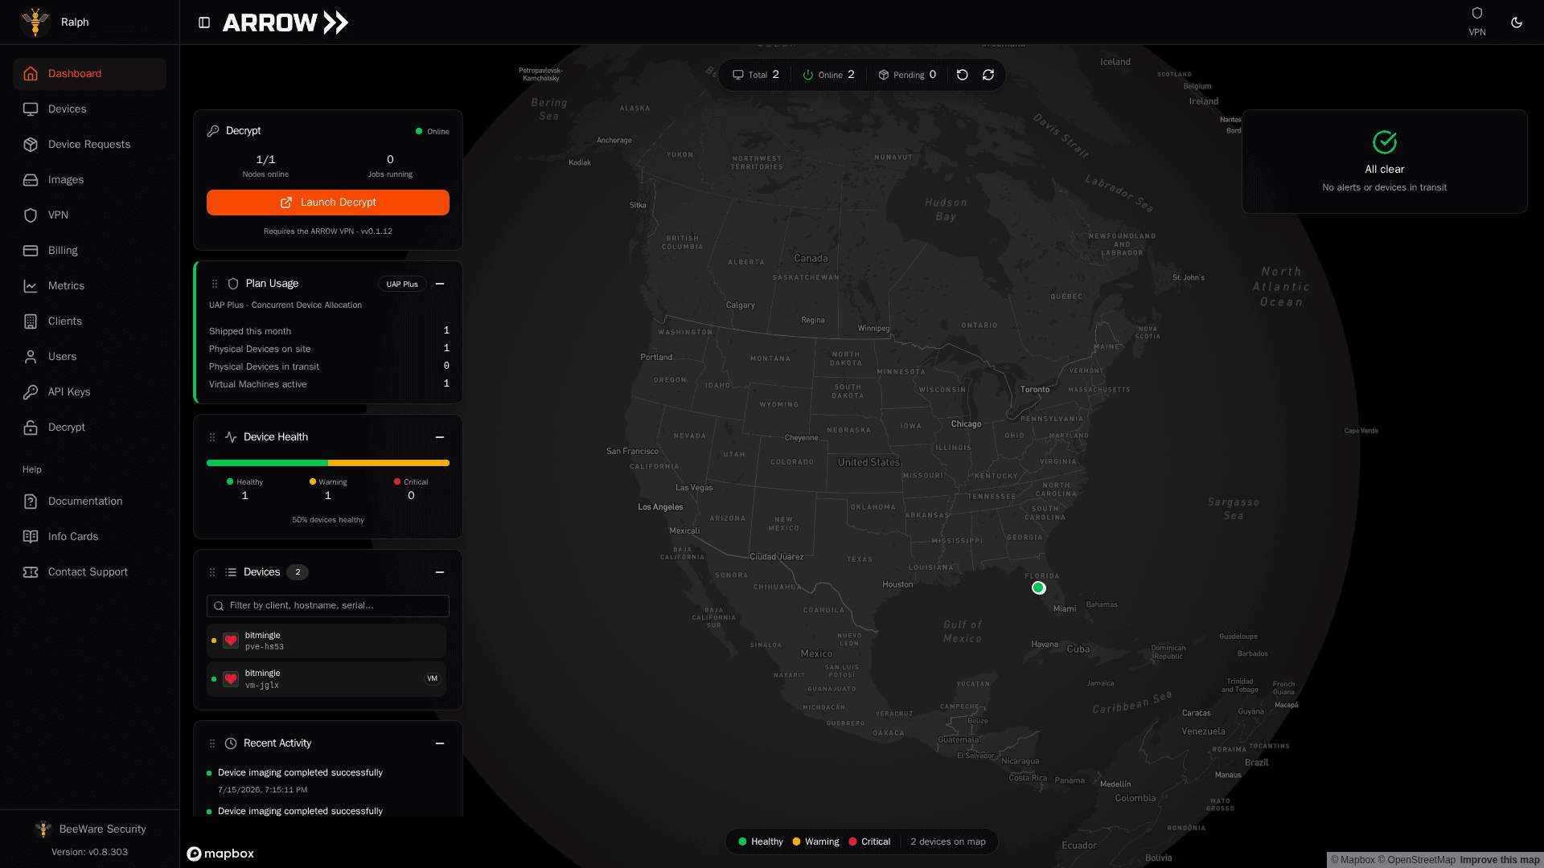Go to Users page
This screenshot has width=1544, height=868.
click(x=89, y=357)
